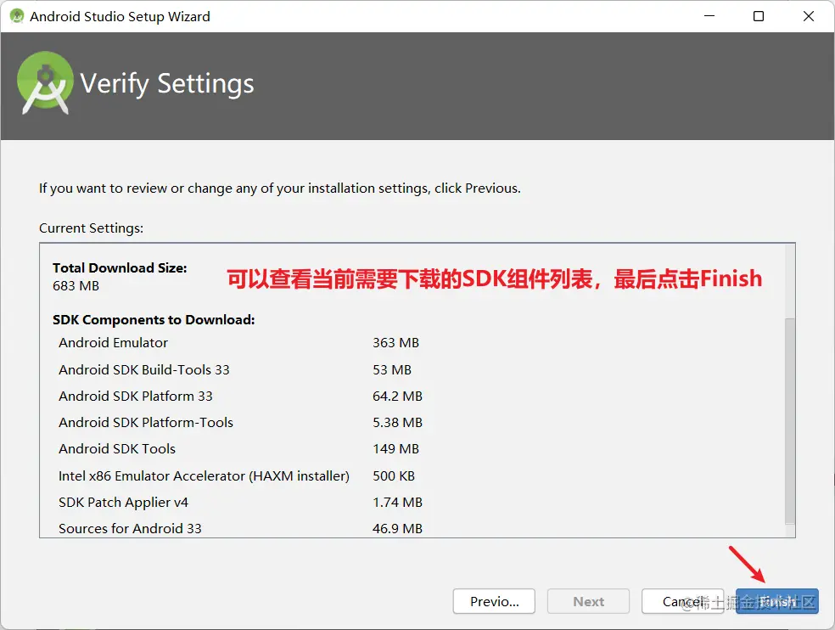Click the Cancel button
The width and height of the screenshot is (835, 630).
(x=683, y=601)
